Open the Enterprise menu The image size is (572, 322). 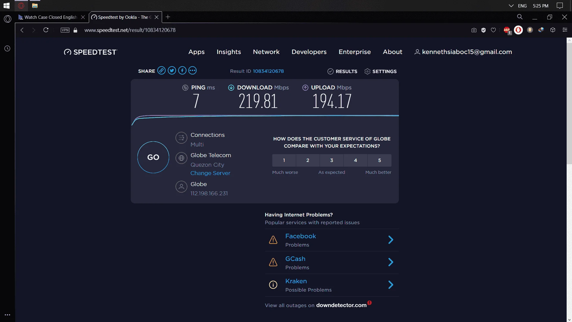click(355, 52)
